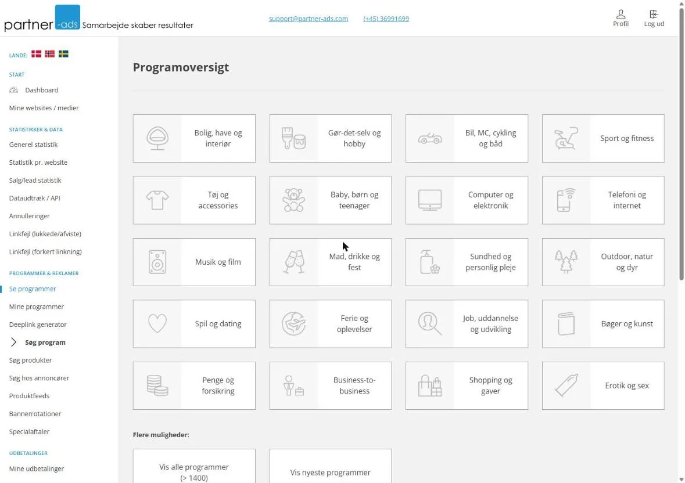Click the egg chair icon for Bolig, have og interiør
Screen dimensions: 685x483
tap(157, 138)
